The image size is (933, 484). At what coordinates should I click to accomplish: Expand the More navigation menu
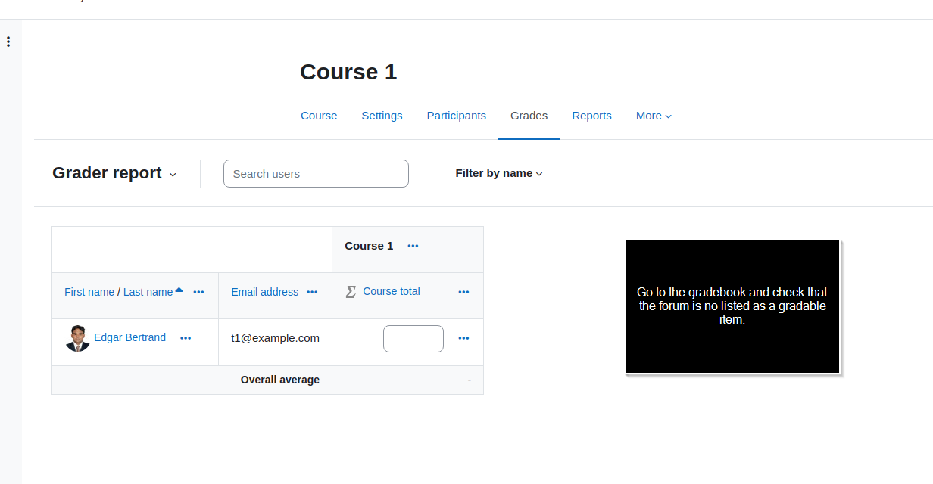[654, 116]
